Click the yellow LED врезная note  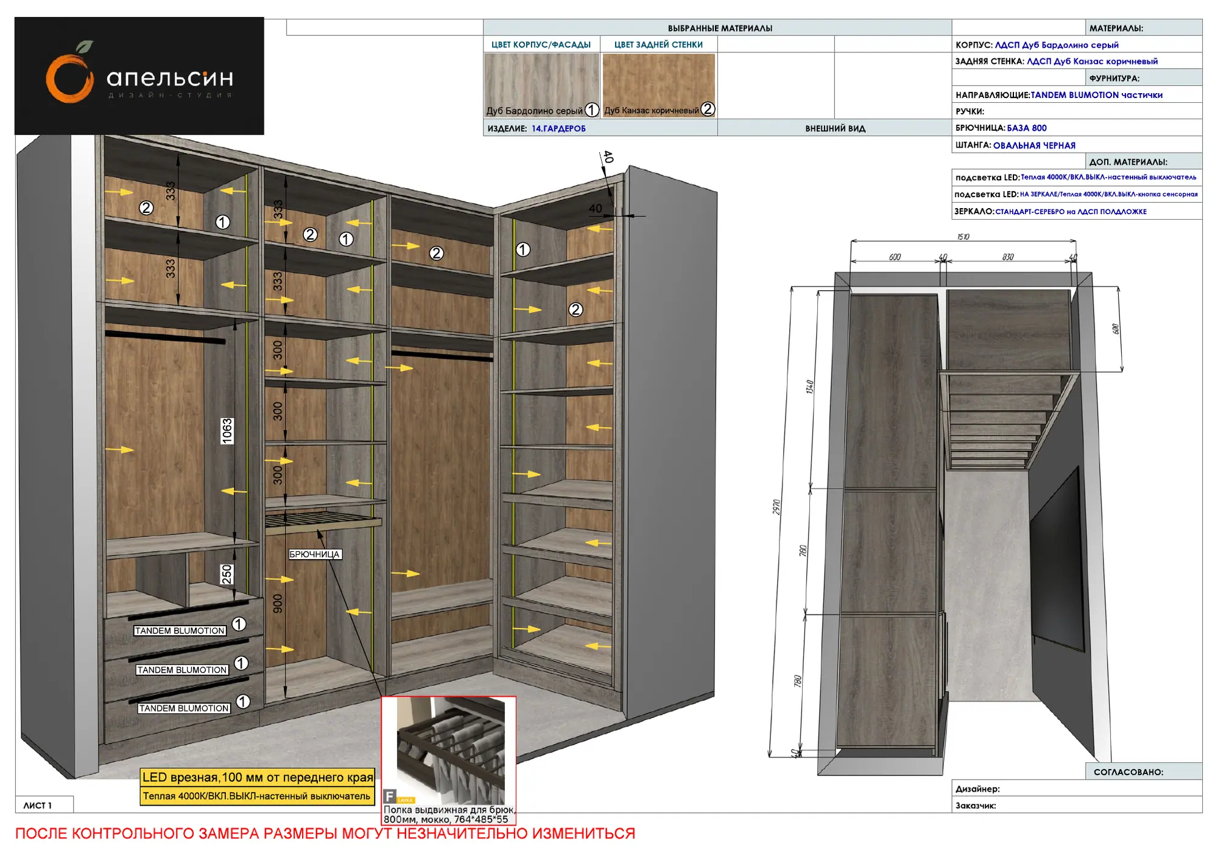(x=258, y=777)
